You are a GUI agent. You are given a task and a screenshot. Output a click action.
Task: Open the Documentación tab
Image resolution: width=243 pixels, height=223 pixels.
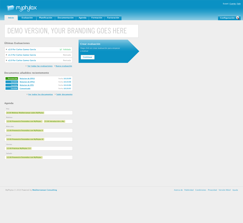65,18
